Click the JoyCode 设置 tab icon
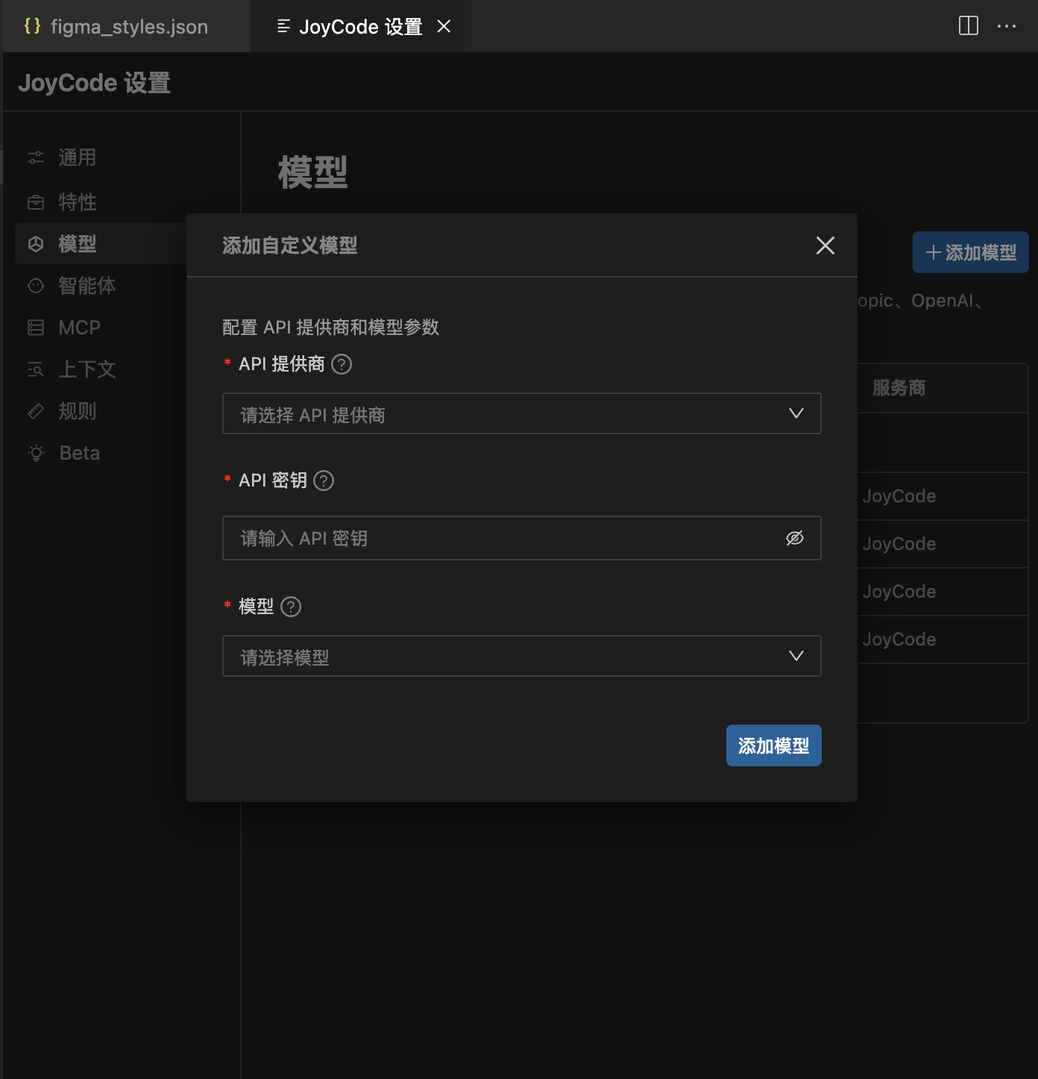This screenshot has width=1038, height=1079. [x=283, y=27]
